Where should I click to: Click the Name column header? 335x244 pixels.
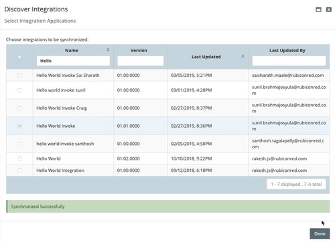(x=72, y=50)
